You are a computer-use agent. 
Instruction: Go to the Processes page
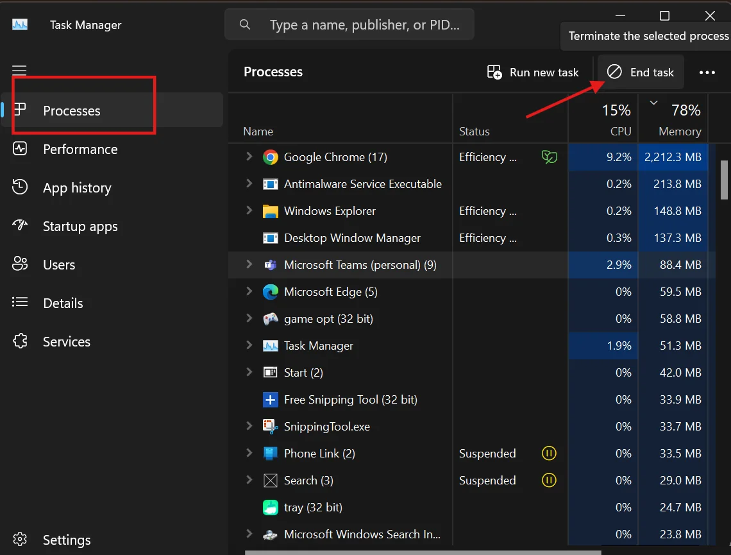[112, 110]
